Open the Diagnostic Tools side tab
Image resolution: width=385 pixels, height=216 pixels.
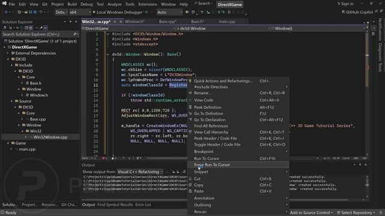point(380,58)
